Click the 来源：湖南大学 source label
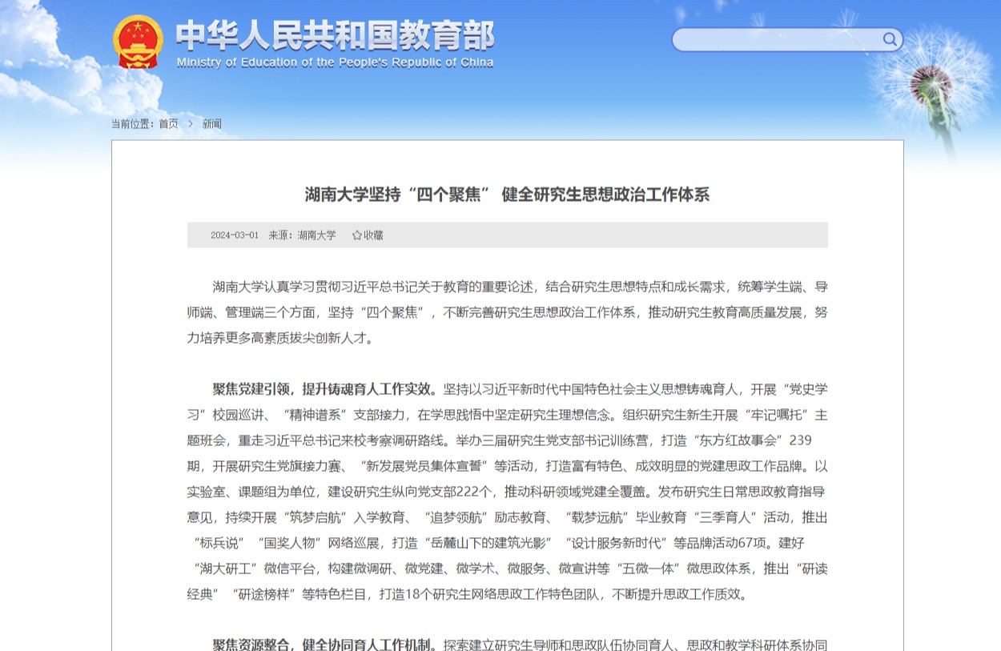The image size is (1001, 651). pos(302,235)
